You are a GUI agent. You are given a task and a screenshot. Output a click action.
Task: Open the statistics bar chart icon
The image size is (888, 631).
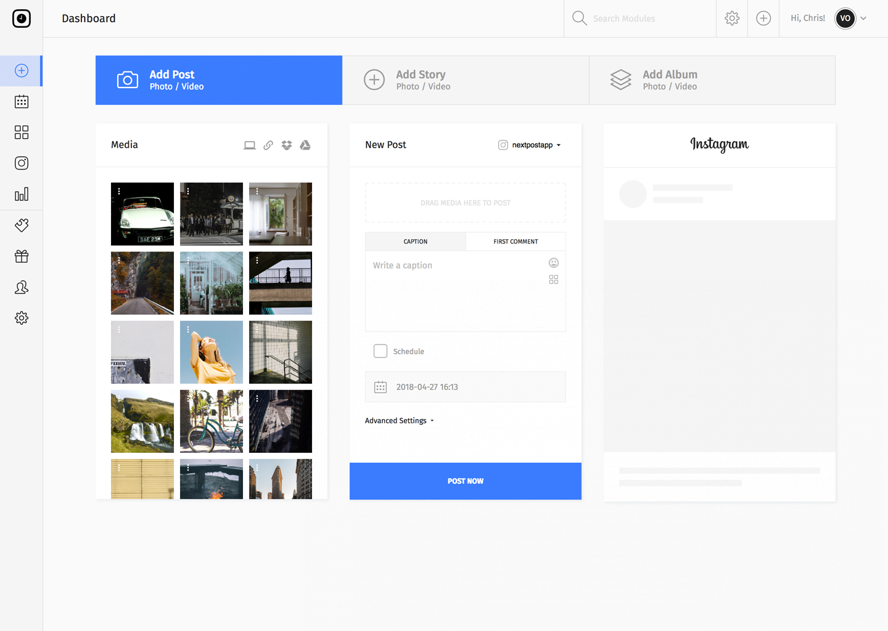tap(22, 195)
